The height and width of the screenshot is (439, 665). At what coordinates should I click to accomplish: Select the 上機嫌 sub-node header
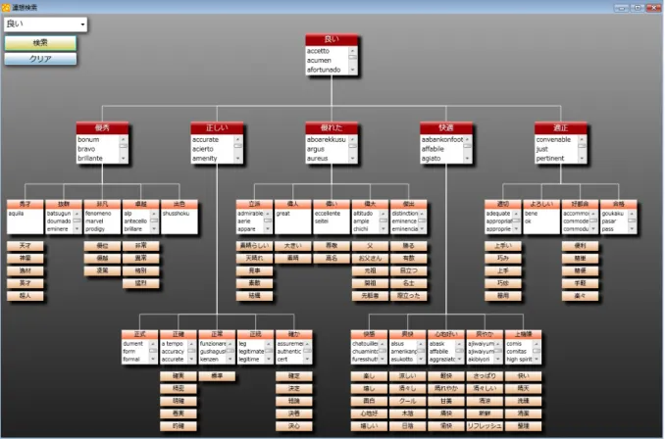pos(524,334)
